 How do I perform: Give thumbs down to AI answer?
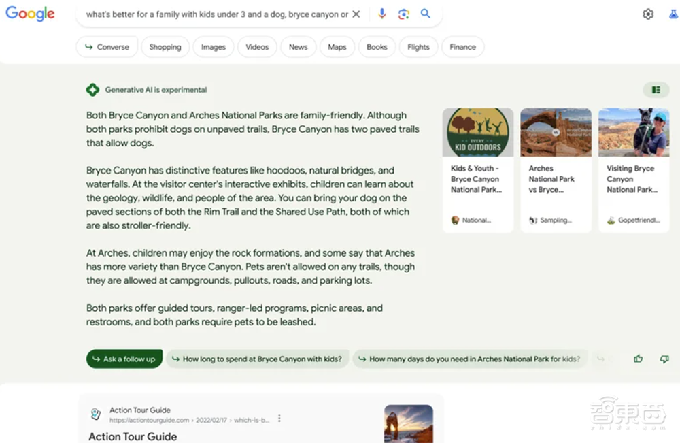(664, 359)
